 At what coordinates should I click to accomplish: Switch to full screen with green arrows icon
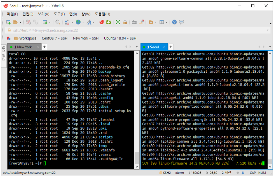coord(118,22)
